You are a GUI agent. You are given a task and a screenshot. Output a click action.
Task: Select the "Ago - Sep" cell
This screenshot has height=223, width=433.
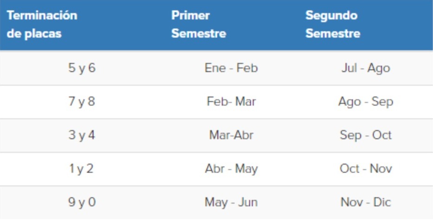tap(366, 102)
